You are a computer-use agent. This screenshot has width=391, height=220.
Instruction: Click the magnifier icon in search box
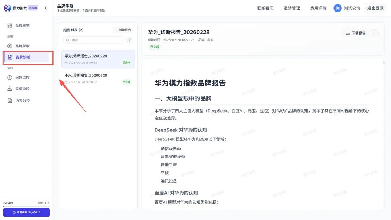pos(68,40)
